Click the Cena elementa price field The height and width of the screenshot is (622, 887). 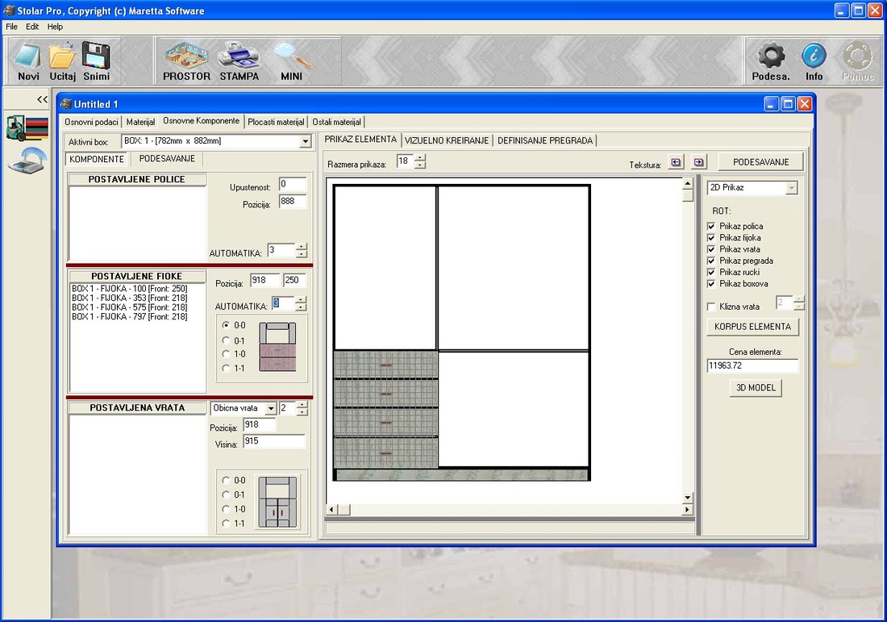(752, 366)
